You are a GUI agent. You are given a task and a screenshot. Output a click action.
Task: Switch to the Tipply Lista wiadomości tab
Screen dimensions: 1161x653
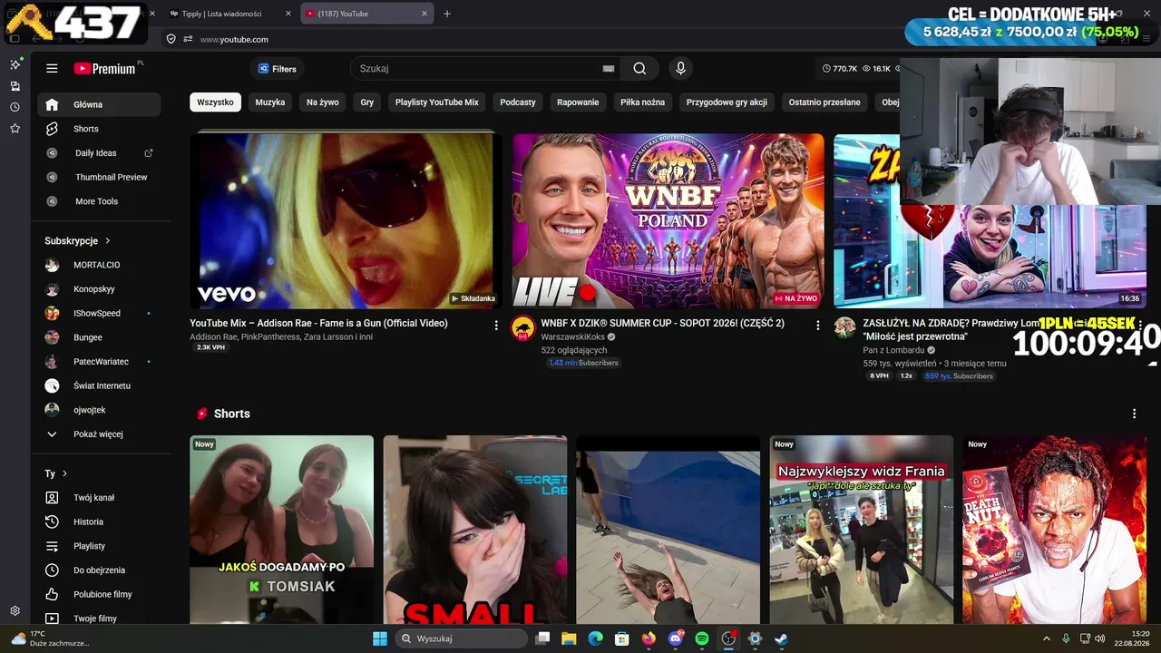click(221, 14)
